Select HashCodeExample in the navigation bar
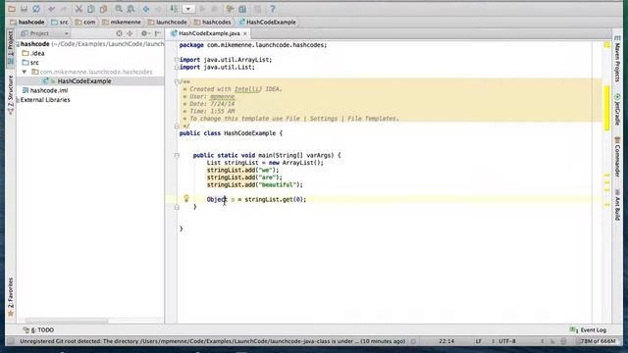Image resolution: width=628 pixels, height=353 pixels. point(267,22)
